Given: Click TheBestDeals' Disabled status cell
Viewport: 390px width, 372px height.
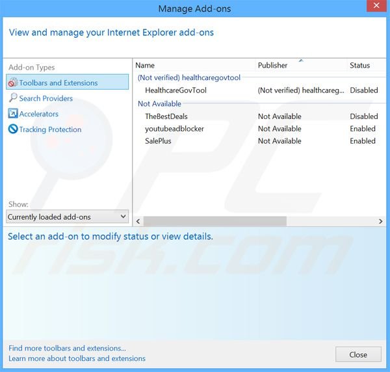Looking at the screenshot, I should point(363,116).
